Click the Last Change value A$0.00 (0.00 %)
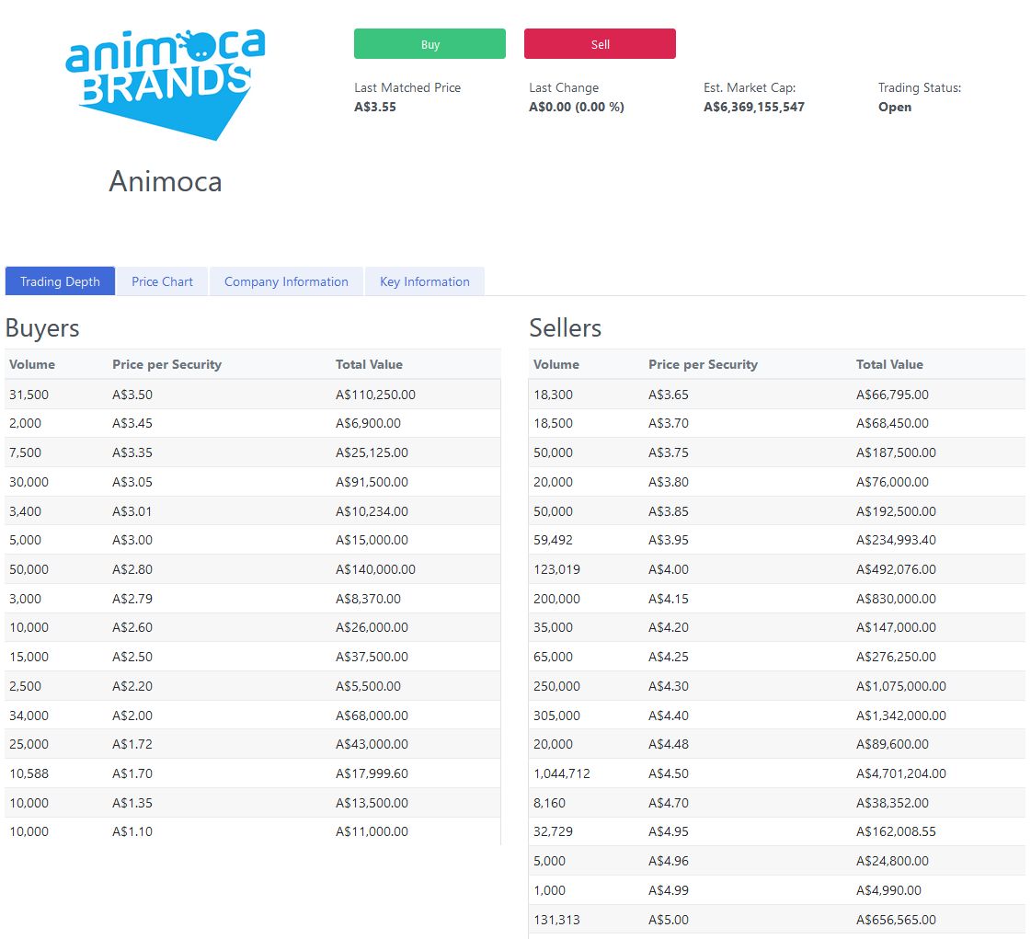 coord(577,108)
